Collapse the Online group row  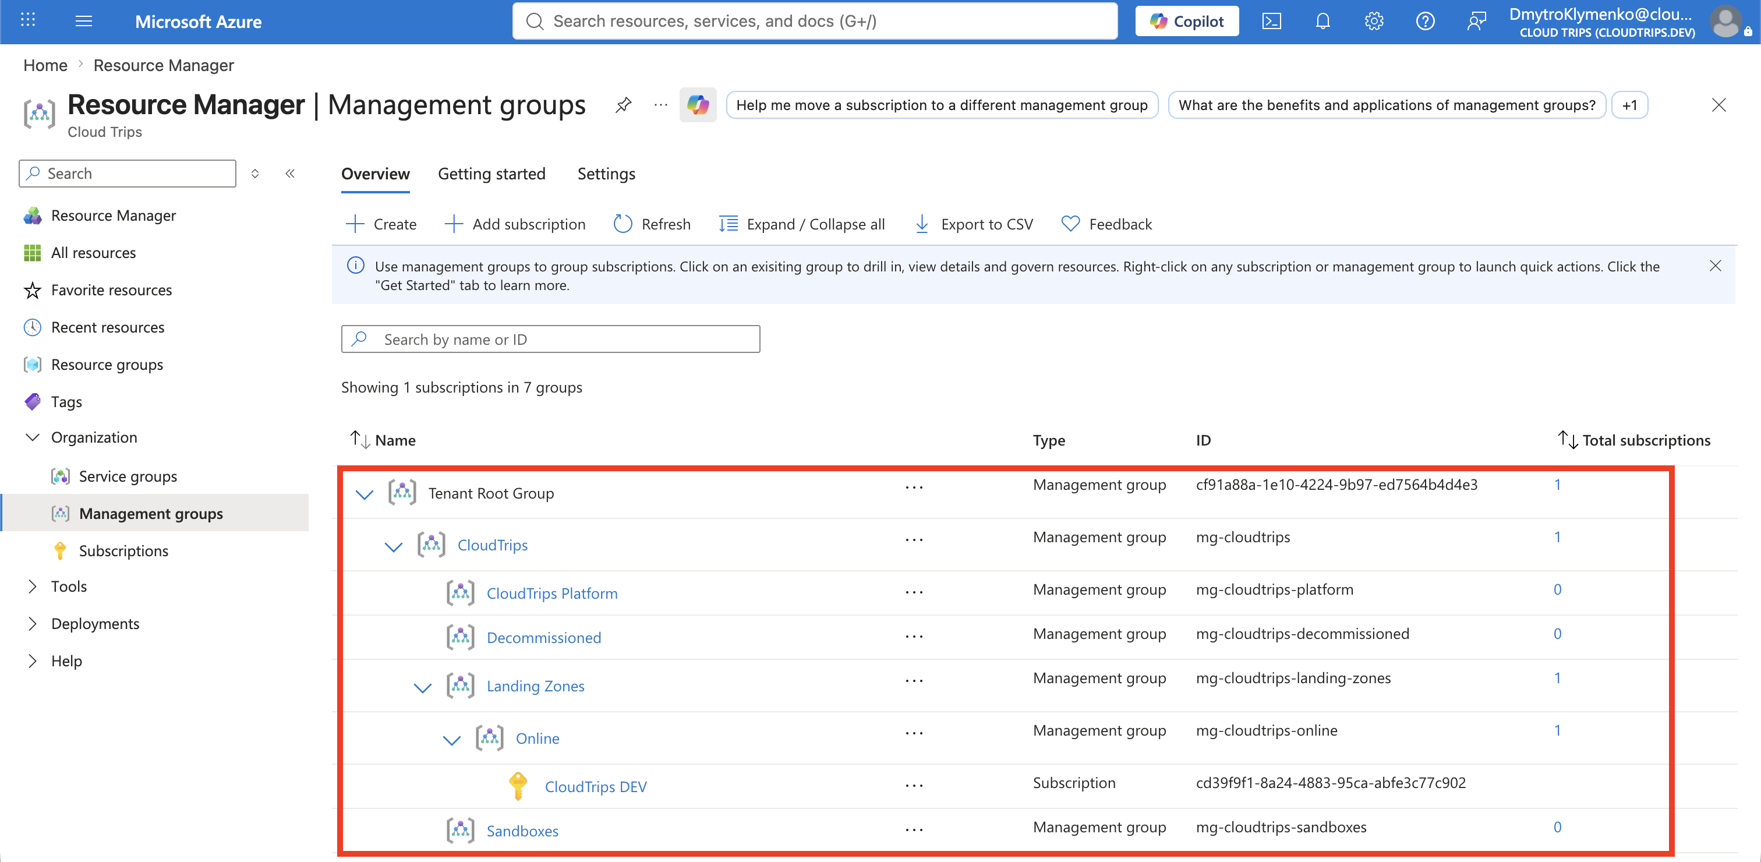tap(451, 740)
